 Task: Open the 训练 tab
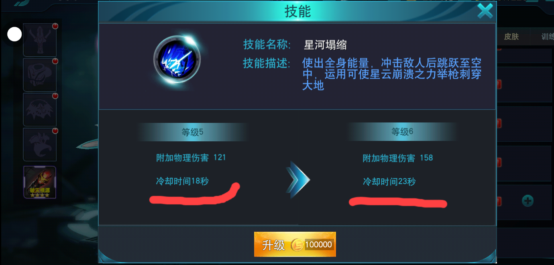(547, 37)
